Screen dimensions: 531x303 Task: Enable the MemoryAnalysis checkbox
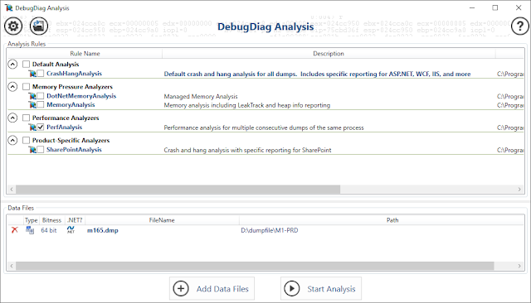point(41,104)
